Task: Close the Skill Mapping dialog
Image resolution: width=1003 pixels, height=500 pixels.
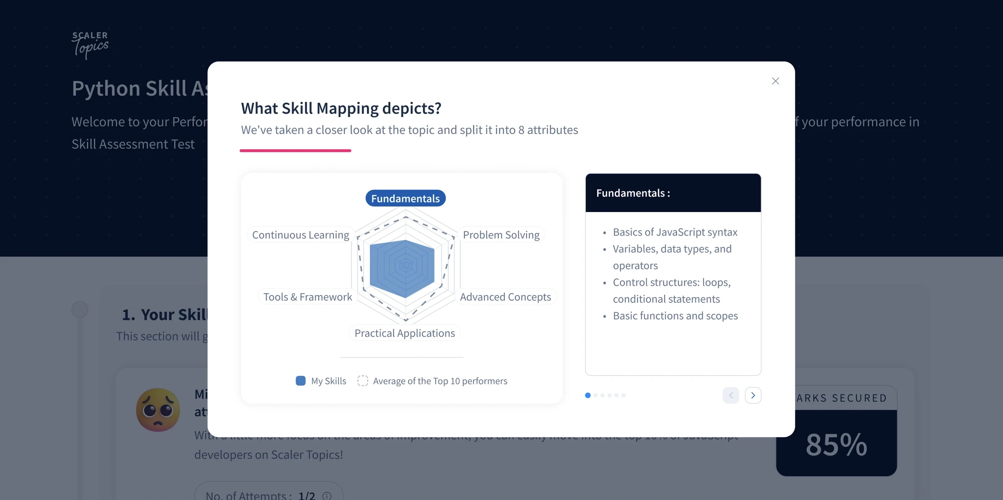Action: 775,81
